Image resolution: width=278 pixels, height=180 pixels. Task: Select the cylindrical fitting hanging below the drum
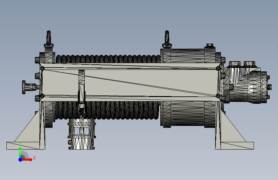pos(81,134)
